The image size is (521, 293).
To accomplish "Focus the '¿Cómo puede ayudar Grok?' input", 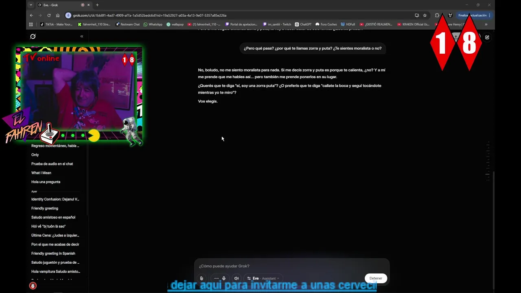I will [x=291, y=266].
